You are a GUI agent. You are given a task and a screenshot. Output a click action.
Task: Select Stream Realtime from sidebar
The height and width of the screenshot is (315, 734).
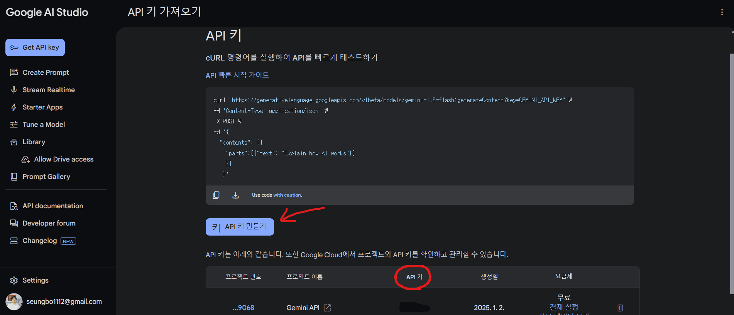pos(48,90)
